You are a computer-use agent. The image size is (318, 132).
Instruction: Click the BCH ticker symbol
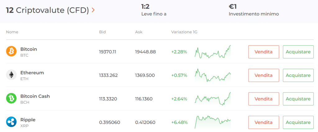tap(25, 102)
